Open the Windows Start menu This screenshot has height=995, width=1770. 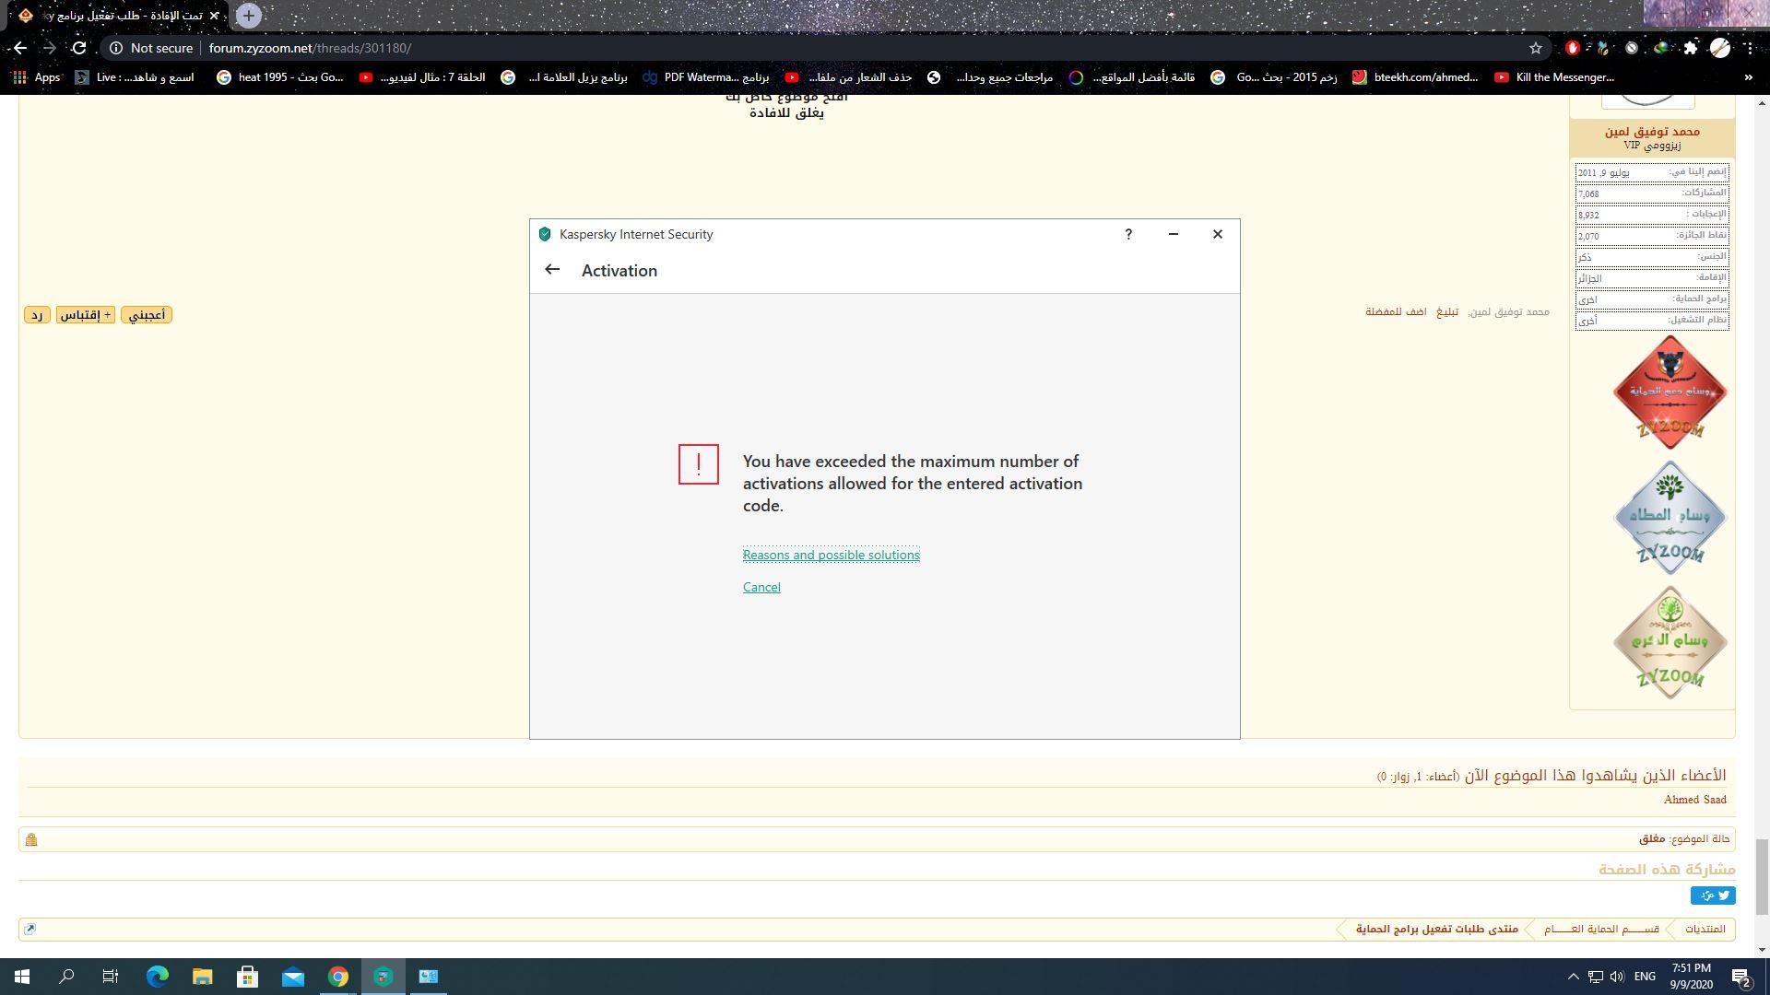[x=22, y=977]
